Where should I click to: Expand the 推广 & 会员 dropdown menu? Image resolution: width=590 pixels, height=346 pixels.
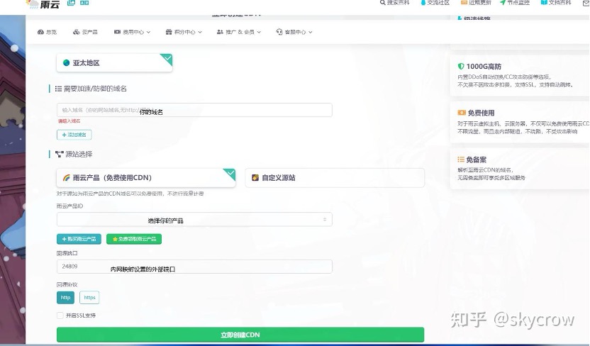tap(239, 32)
